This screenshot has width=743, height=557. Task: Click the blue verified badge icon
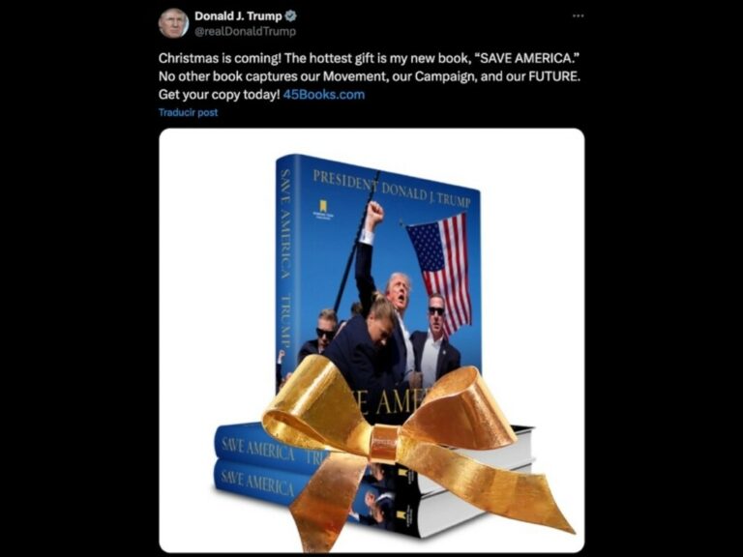[x=290, y=16]
